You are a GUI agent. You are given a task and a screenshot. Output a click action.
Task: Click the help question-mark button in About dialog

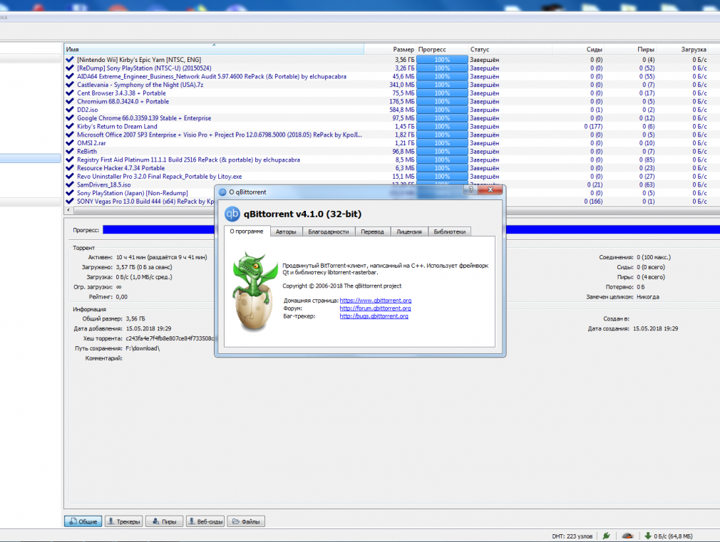(x=470, y=189)
